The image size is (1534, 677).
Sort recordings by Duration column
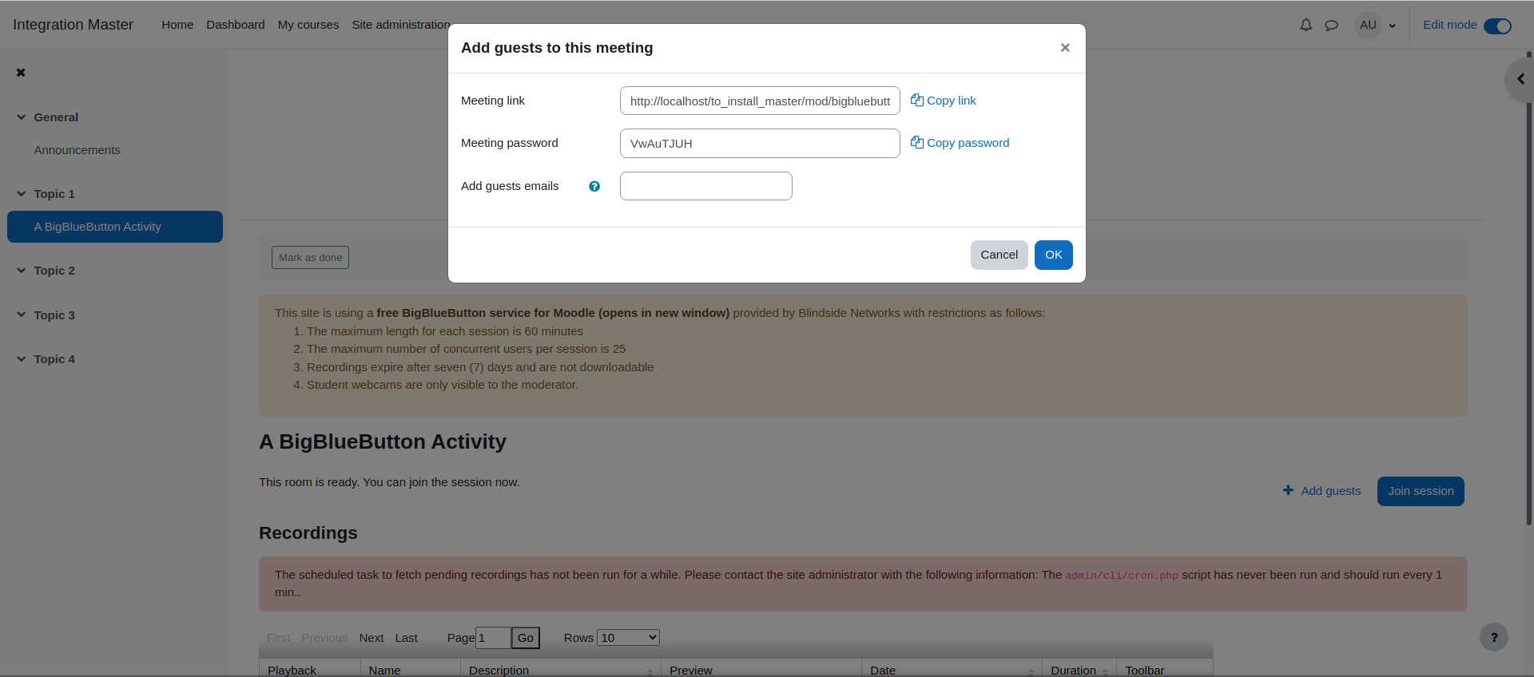(1079, 670)
